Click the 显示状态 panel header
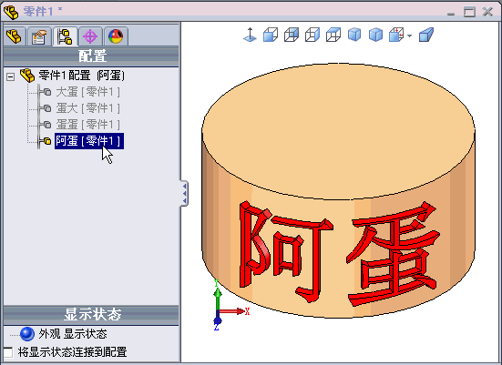The image size is (502, 365). point(91,315)
